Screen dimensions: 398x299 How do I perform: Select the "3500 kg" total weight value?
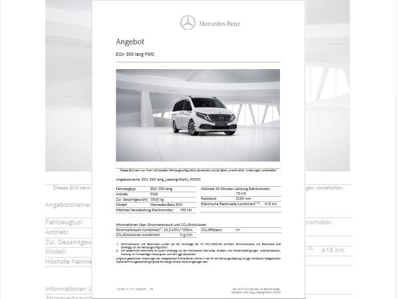point(157,199)
